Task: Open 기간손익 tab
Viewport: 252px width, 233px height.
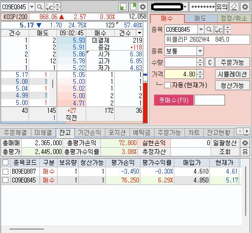Action: [90, 132]
